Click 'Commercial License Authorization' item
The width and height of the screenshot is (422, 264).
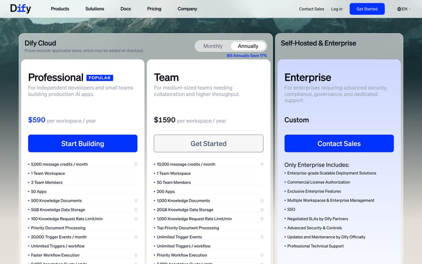pos(319,182)
